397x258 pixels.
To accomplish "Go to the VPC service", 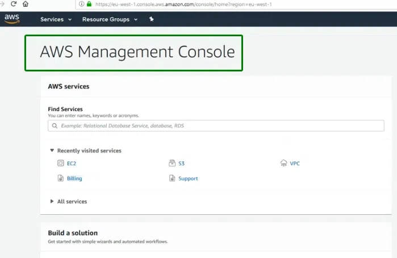I will tap(295, 163).
